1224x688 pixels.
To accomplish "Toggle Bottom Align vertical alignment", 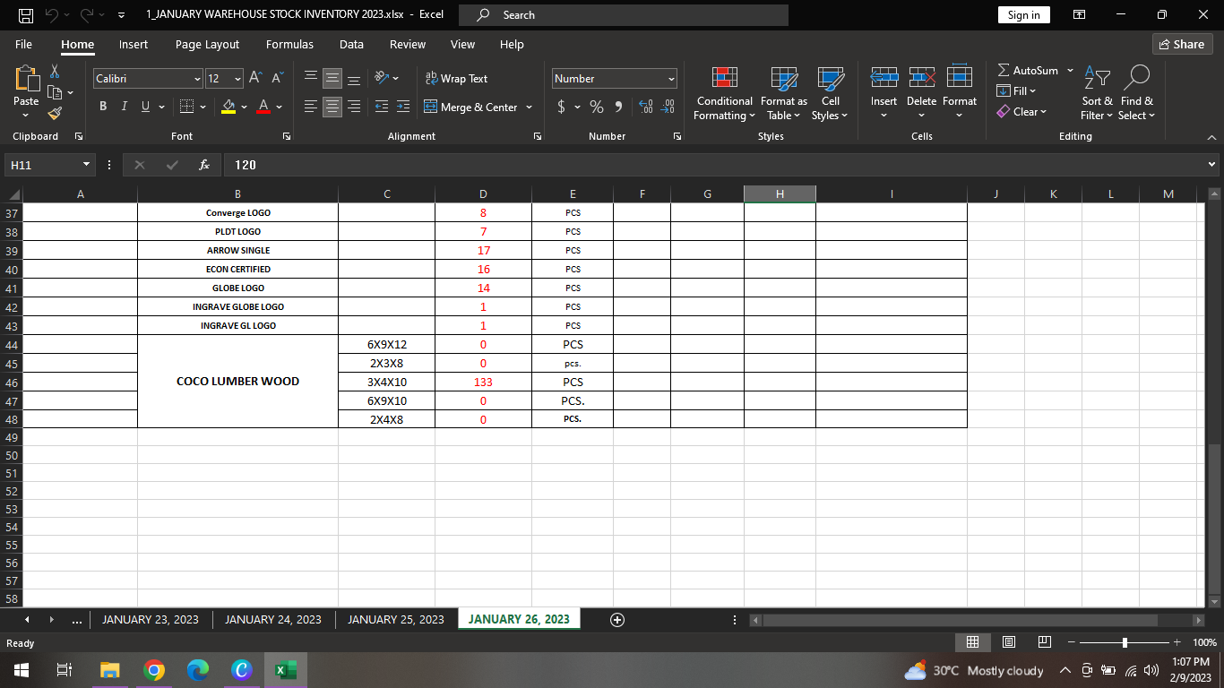I will [x=354, y=79].
